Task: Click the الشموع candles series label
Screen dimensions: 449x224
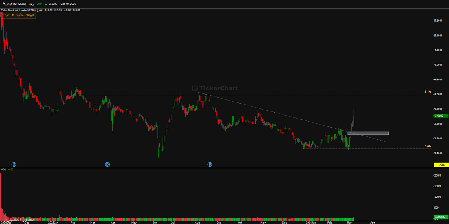Action: point(39,10)
